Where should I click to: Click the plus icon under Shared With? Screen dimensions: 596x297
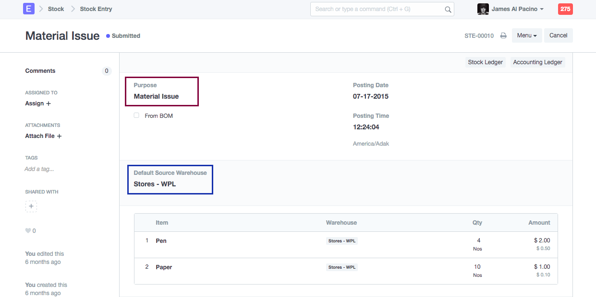[31, 206]
